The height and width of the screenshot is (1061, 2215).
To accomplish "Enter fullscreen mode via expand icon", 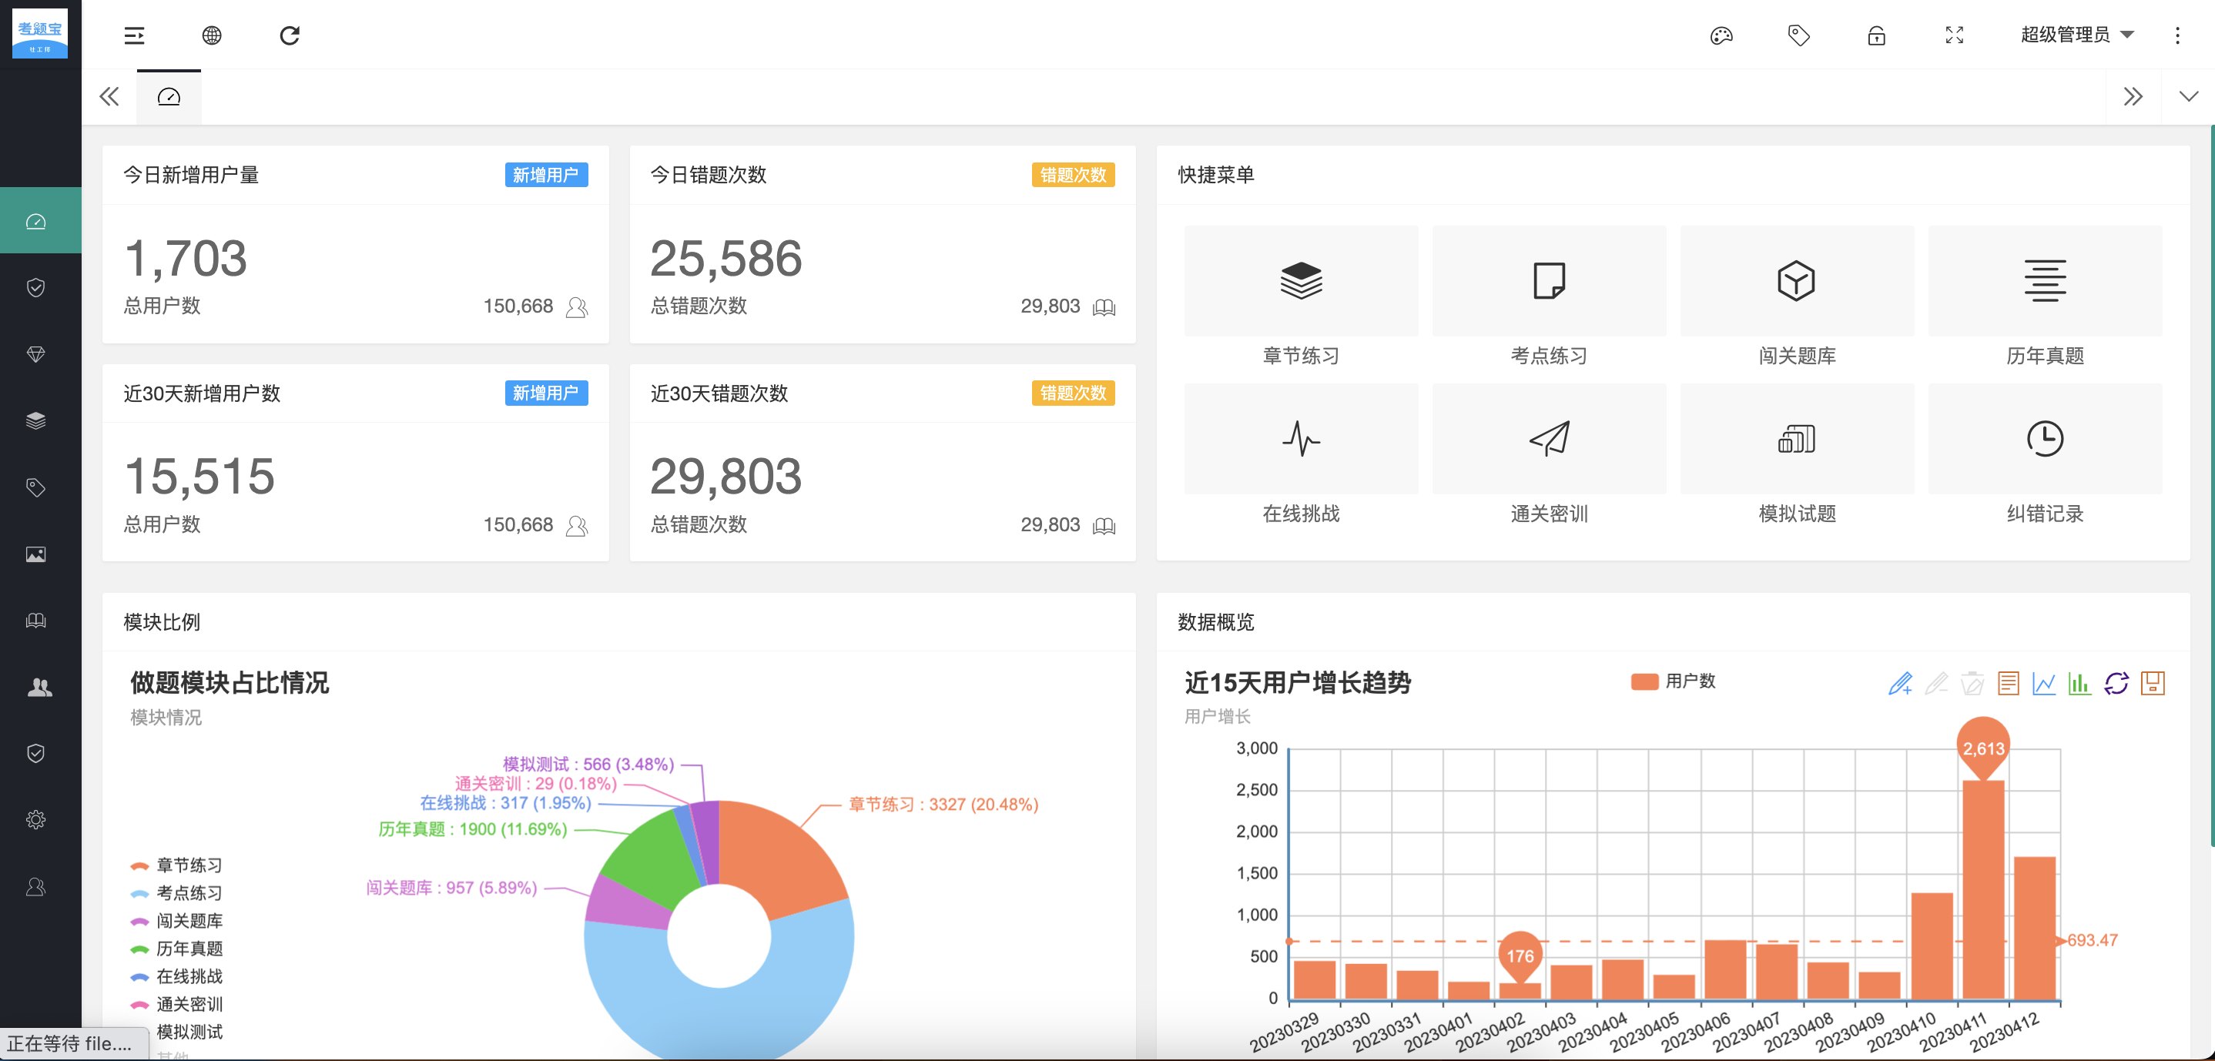I will point(1954,35).
